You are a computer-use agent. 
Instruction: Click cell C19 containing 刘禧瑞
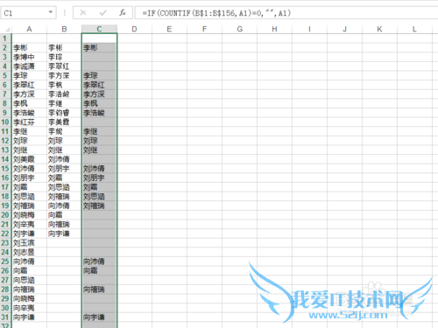[x=99, y=206]
